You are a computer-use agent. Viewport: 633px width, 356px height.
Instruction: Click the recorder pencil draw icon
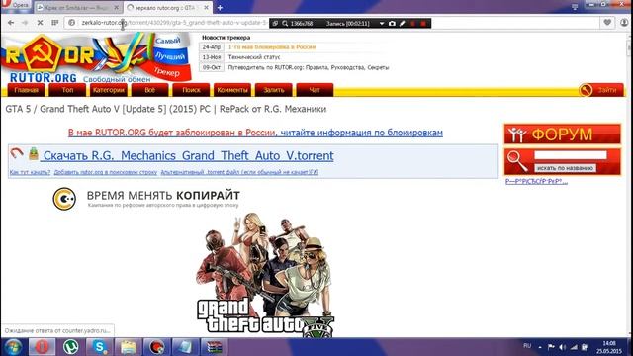pyautogui.click(x=403, y=24)
